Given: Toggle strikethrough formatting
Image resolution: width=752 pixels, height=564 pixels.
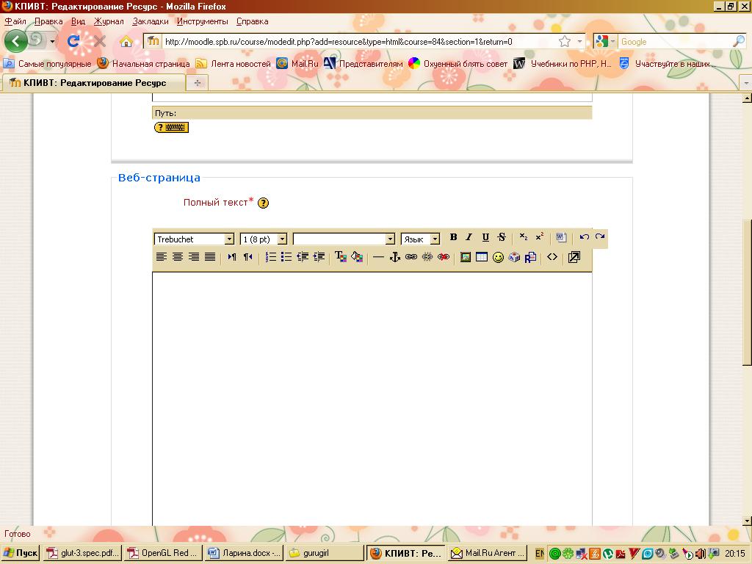Looking at the screenshot, I should pos(502,237).
